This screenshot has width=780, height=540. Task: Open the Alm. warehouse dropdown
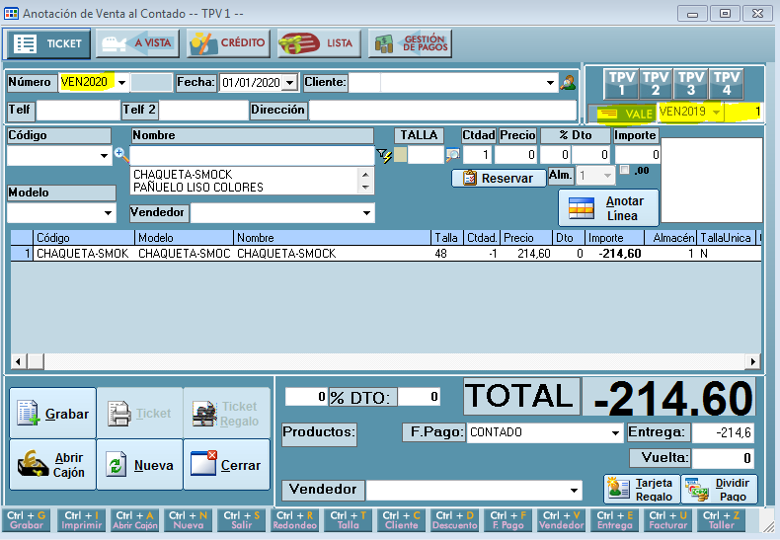pos(607,176)
